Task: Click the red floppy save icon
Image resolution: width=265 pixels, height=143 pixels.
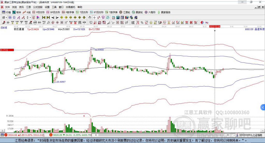Action: (127, 18)
